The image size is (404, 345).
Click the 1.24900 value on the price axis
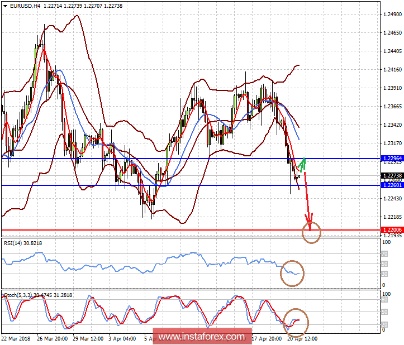point(392,15)
